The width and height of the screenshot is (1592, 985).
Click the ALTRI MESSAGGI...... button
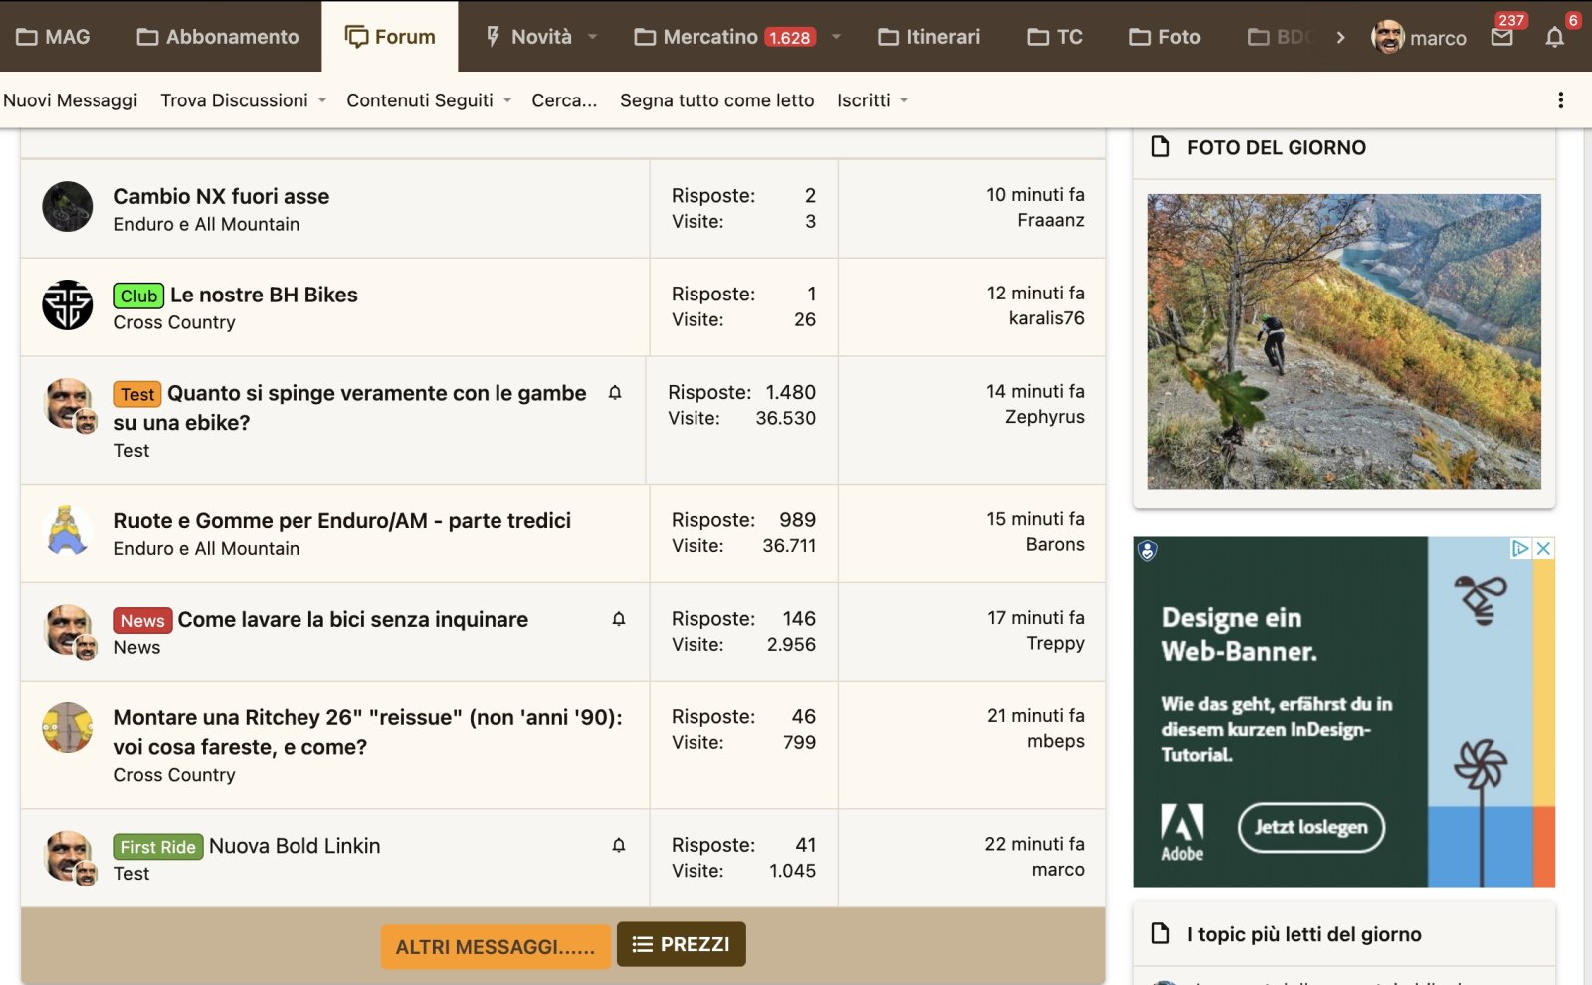point(496,947)
